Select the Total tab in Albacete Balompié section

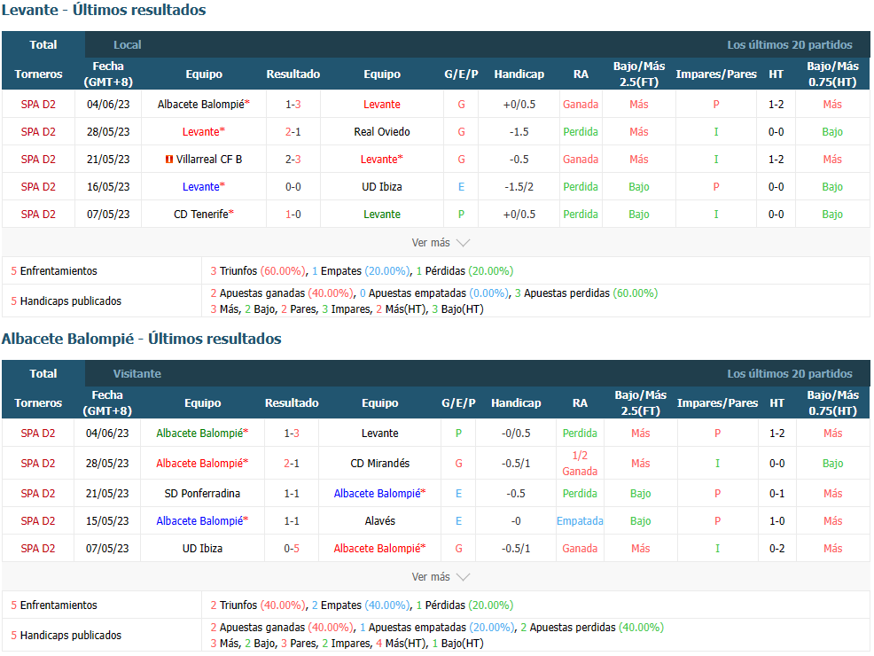(x=43, y=373)
